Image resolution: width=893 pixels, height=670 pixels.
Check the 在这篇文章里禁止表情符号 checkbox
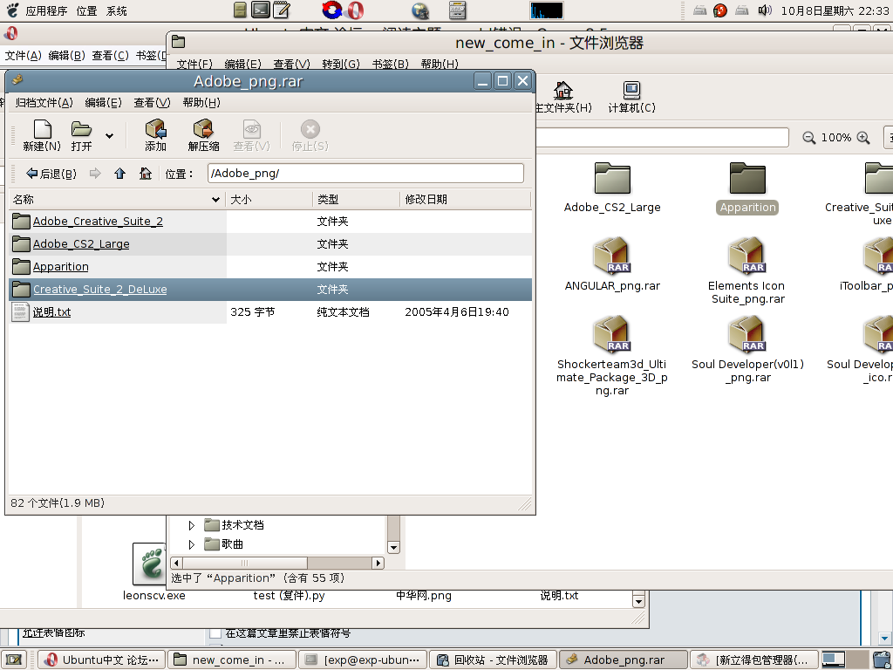coord(215,633)
